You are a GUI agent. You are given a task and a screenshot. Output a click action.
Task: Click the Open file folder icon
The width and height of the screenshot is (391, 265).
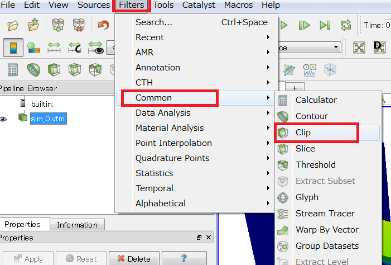[13, 25]
